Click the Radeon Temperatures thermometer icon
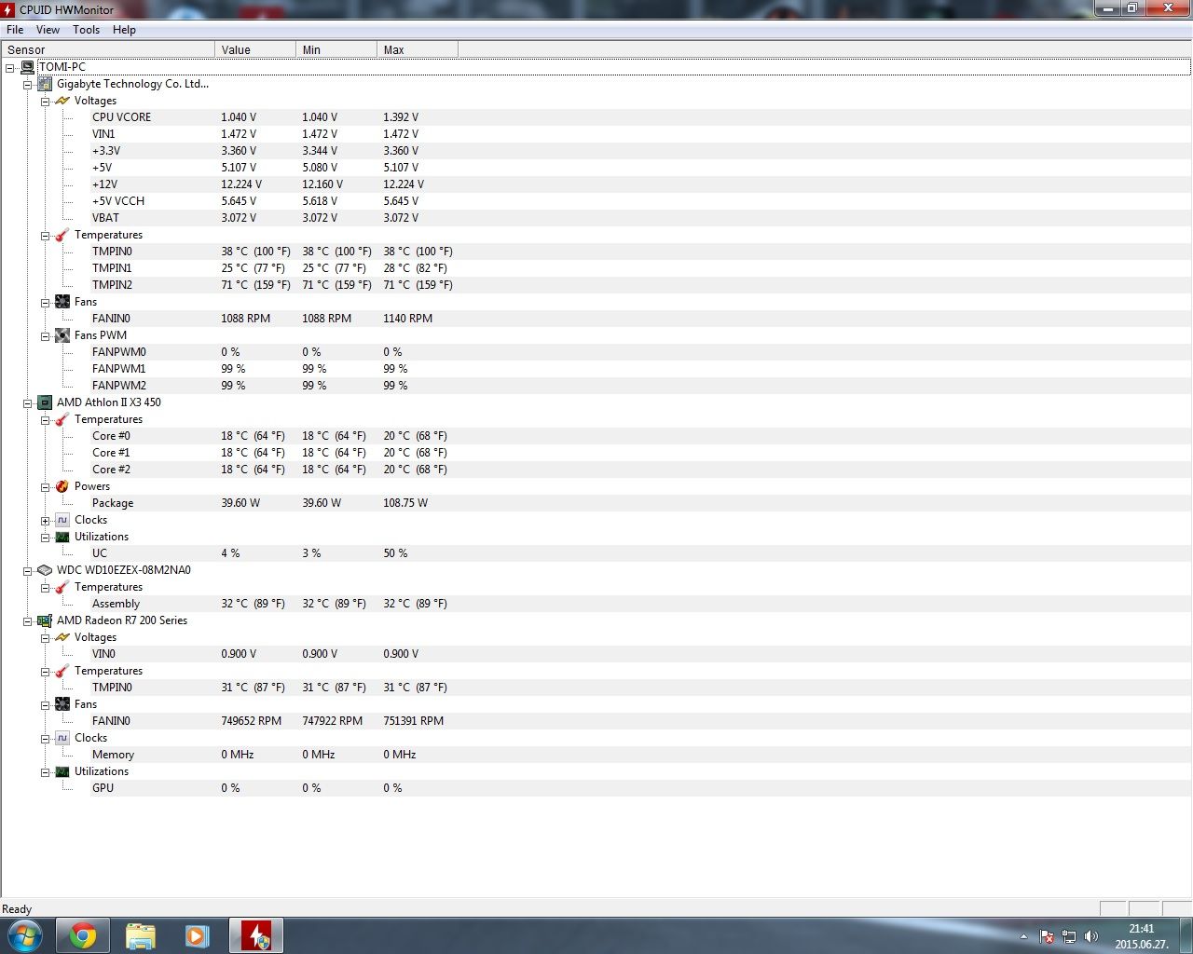Viewport: 1193px width, 954px height. [62, 671]
